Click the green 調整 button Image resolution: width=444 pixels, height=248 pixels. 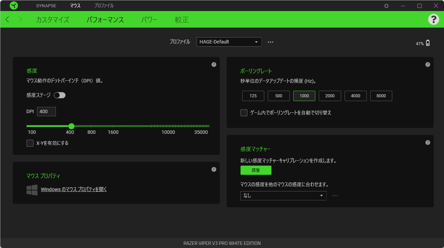click(x=256, y=170)
